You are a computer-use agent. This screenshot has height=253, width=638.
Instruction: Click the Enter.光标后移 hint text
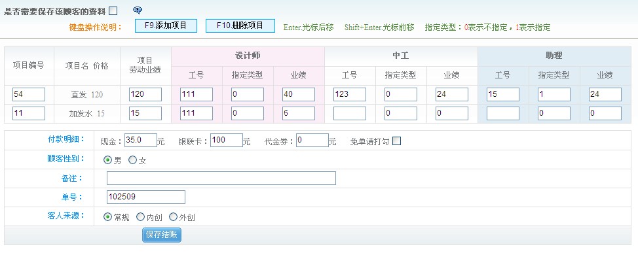[309, 27]
